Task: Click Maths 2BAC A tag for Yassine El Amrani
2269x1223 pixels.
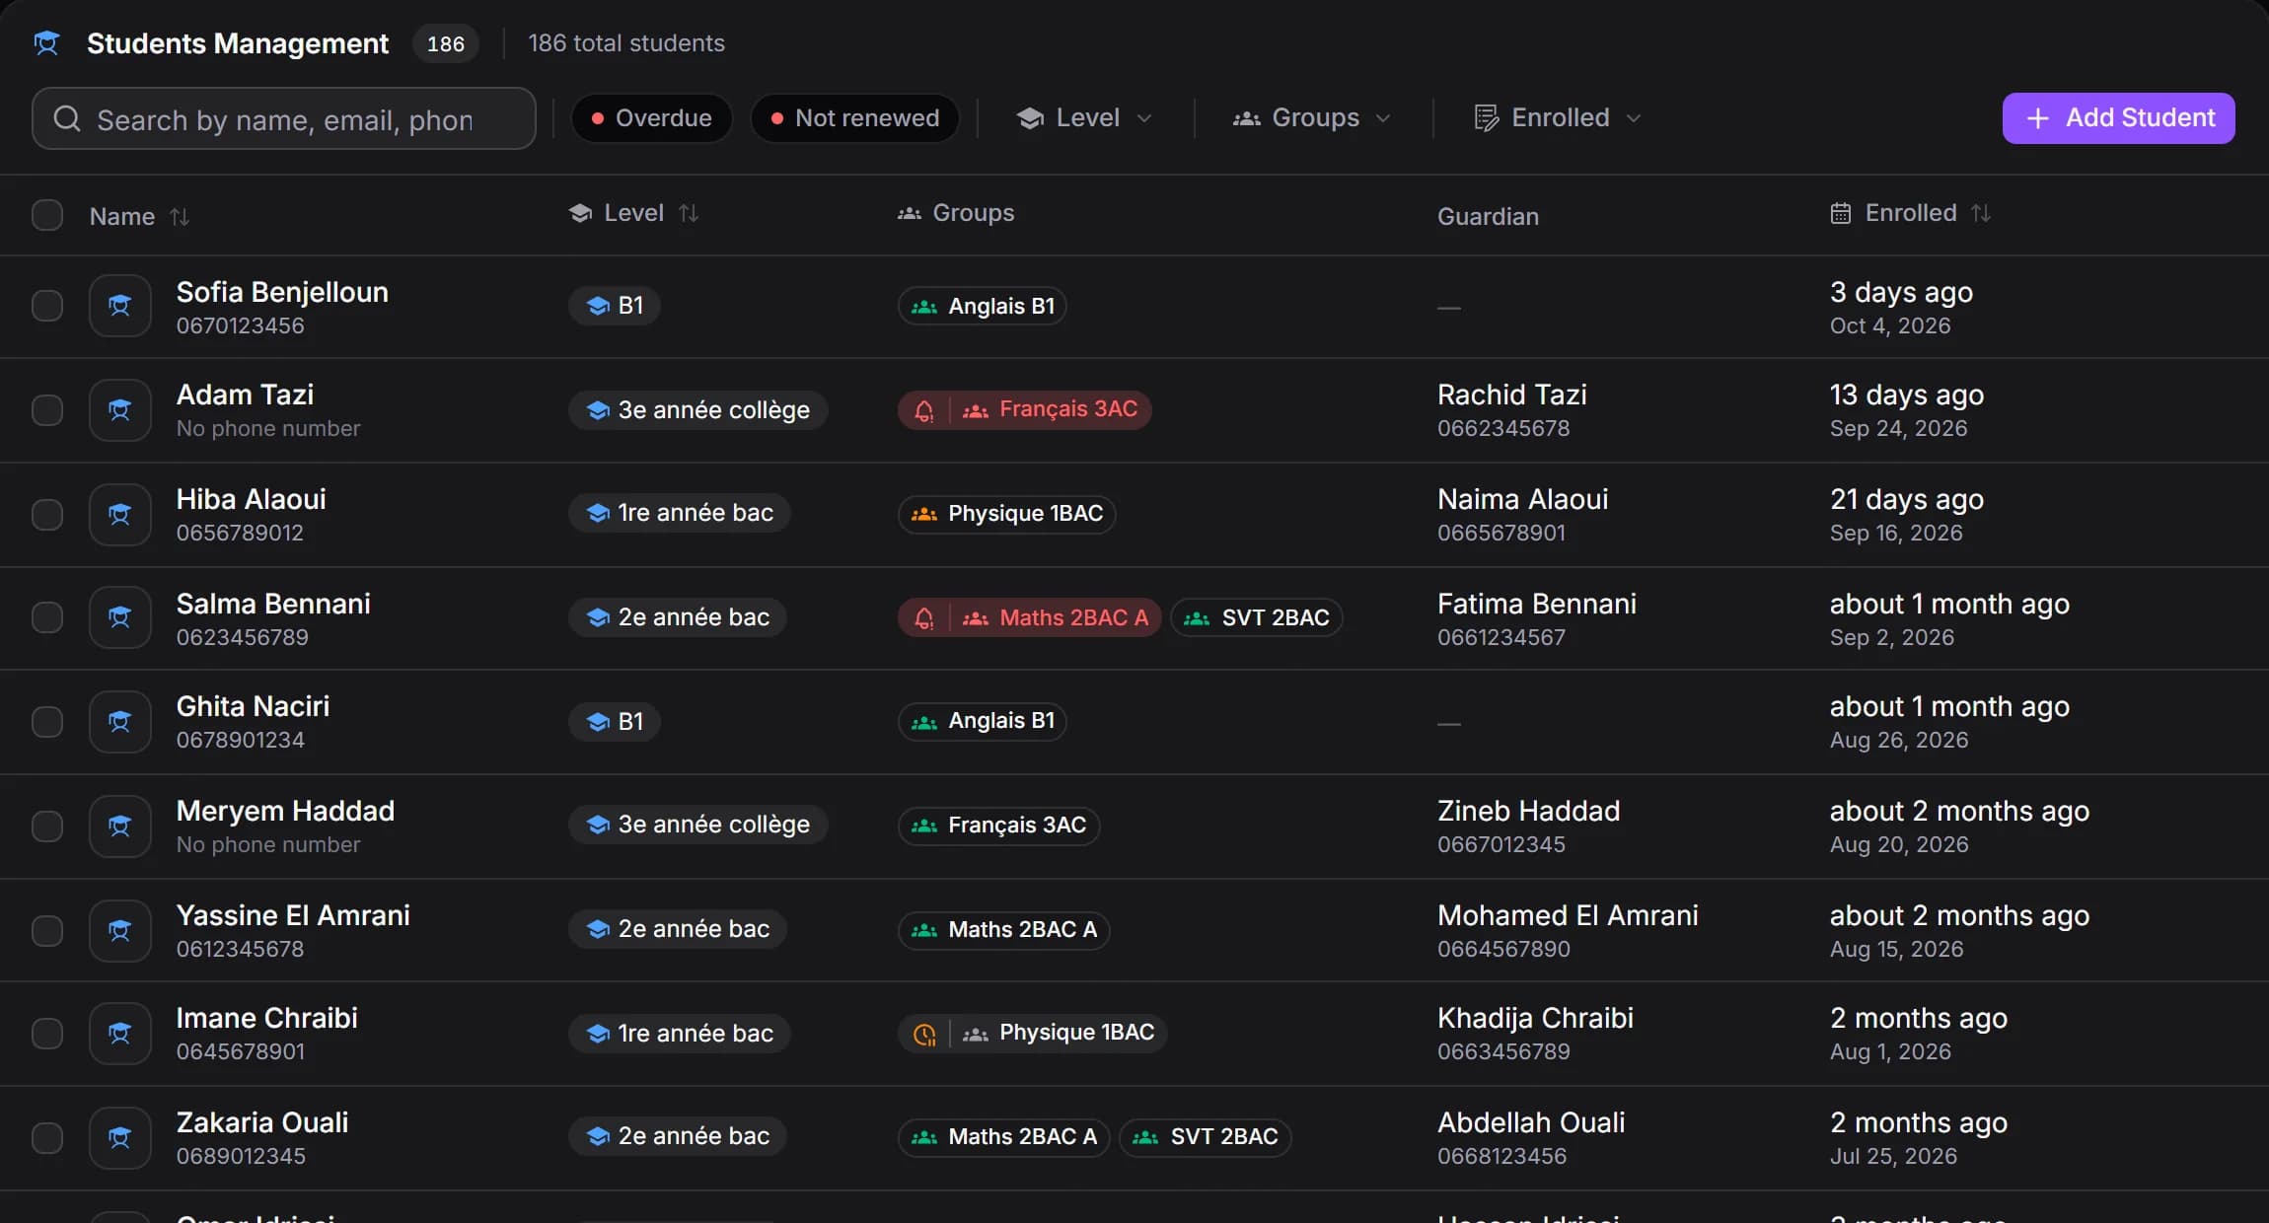Action: pyautogui.click(x=1004, y=930)
